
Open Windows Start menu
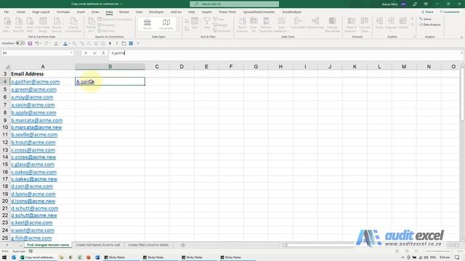click(4, 257)
